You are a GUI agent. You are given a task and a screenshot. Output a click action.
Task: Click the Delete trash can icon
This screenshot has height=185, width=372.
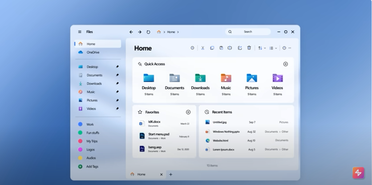(x=249, y=48)
